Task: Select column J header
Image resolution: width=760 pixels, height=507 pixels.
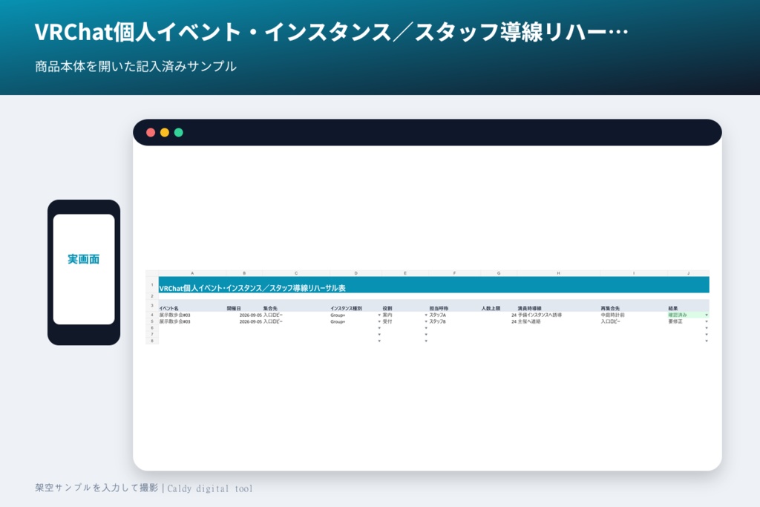Action: (688, 273)
